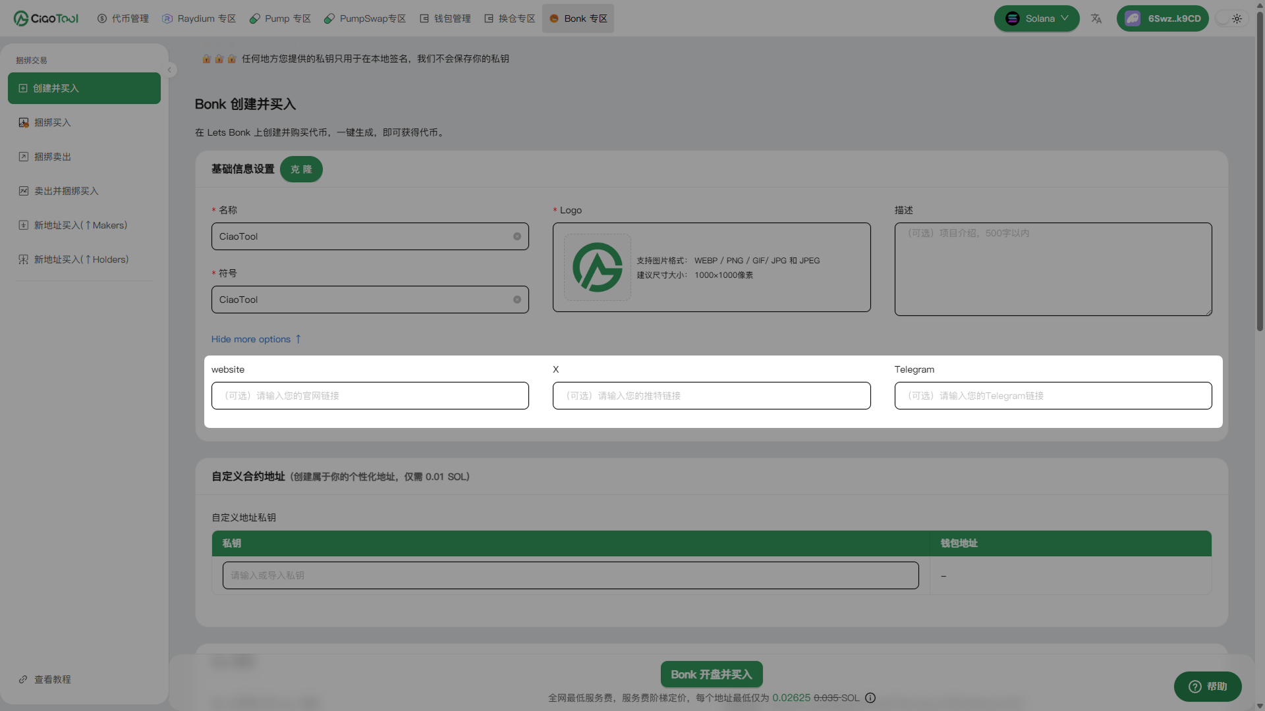
Task: Select 卖出并捆绑买入 in sidebar
Action: 84,191
